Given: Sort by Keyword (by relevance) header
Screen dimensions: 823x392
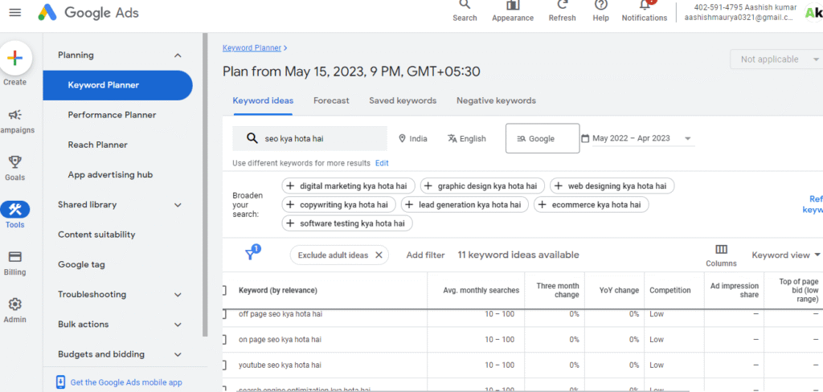Looking at the screenshot, I should click(x=277, y=290).
